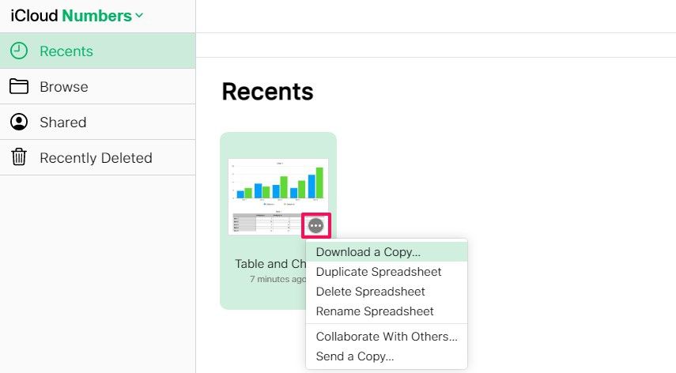Show the Recently Deleted label in sidebar
This screenshot has height=373, width=676.
click(x=96, y=158)
